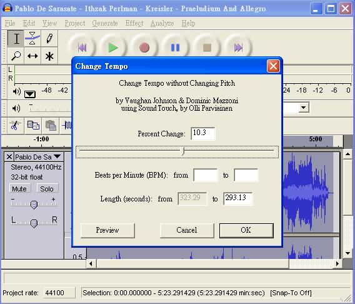Click horizontal scrollbar left arrow
The width and height of the screenshot is (355, 304).
[x=91, y=264]
